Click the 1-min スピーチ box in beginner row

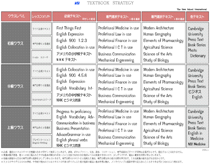pos(41,57)
